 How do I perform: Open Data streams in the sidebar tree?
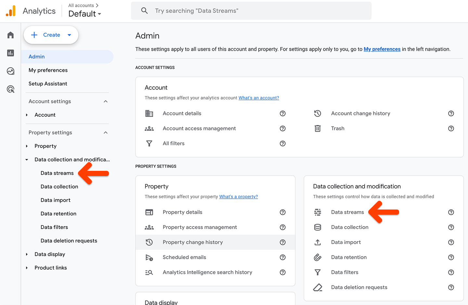click(x=57, y=173)
